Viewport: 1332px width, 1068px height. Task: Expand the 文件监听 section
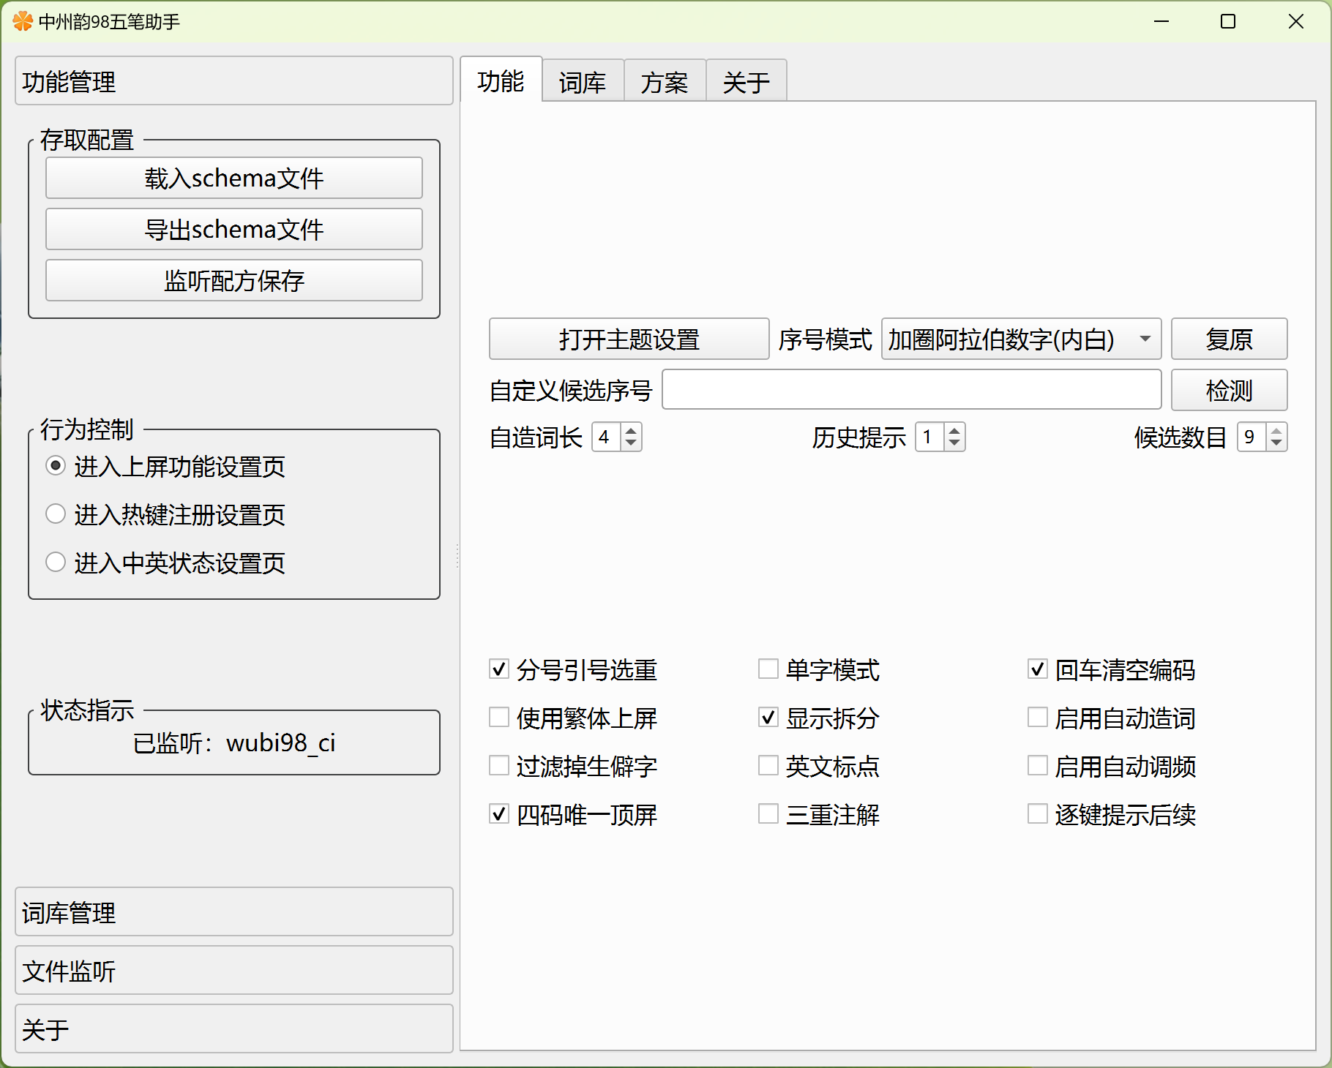[x=233, y=971]
